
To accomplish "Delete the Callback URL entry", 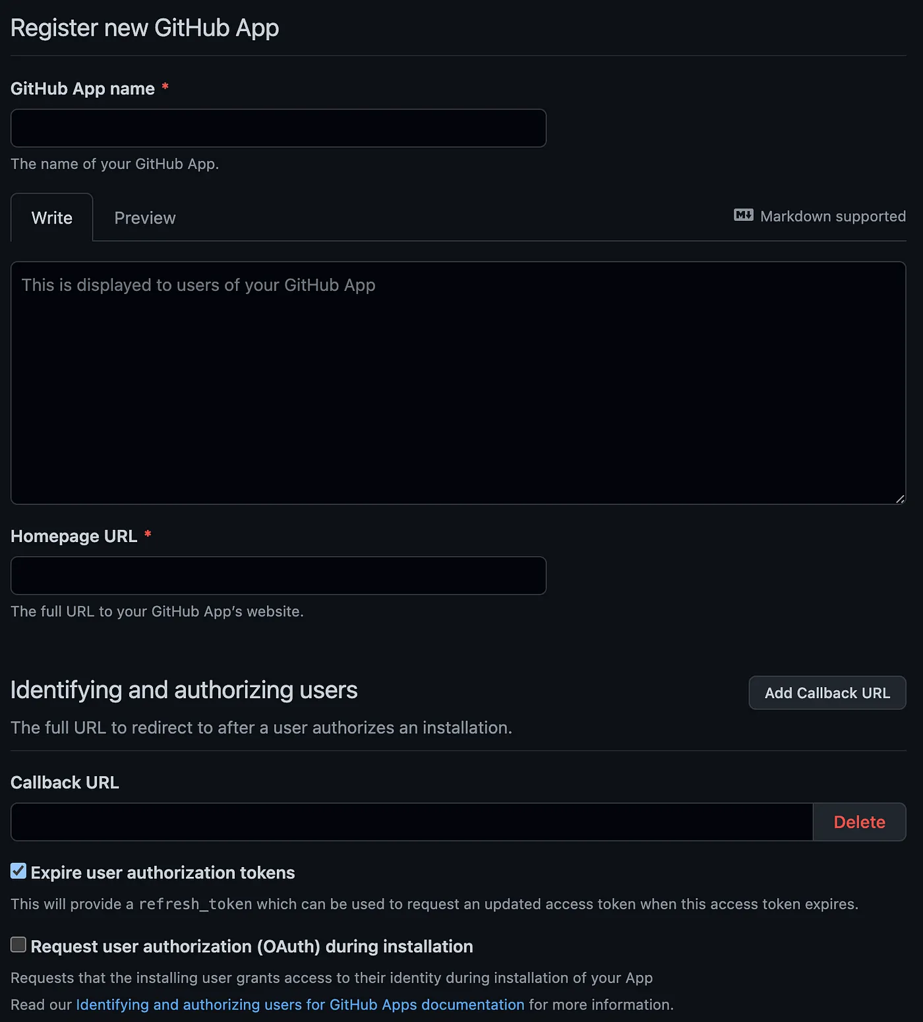I will (x=859, y=822).
